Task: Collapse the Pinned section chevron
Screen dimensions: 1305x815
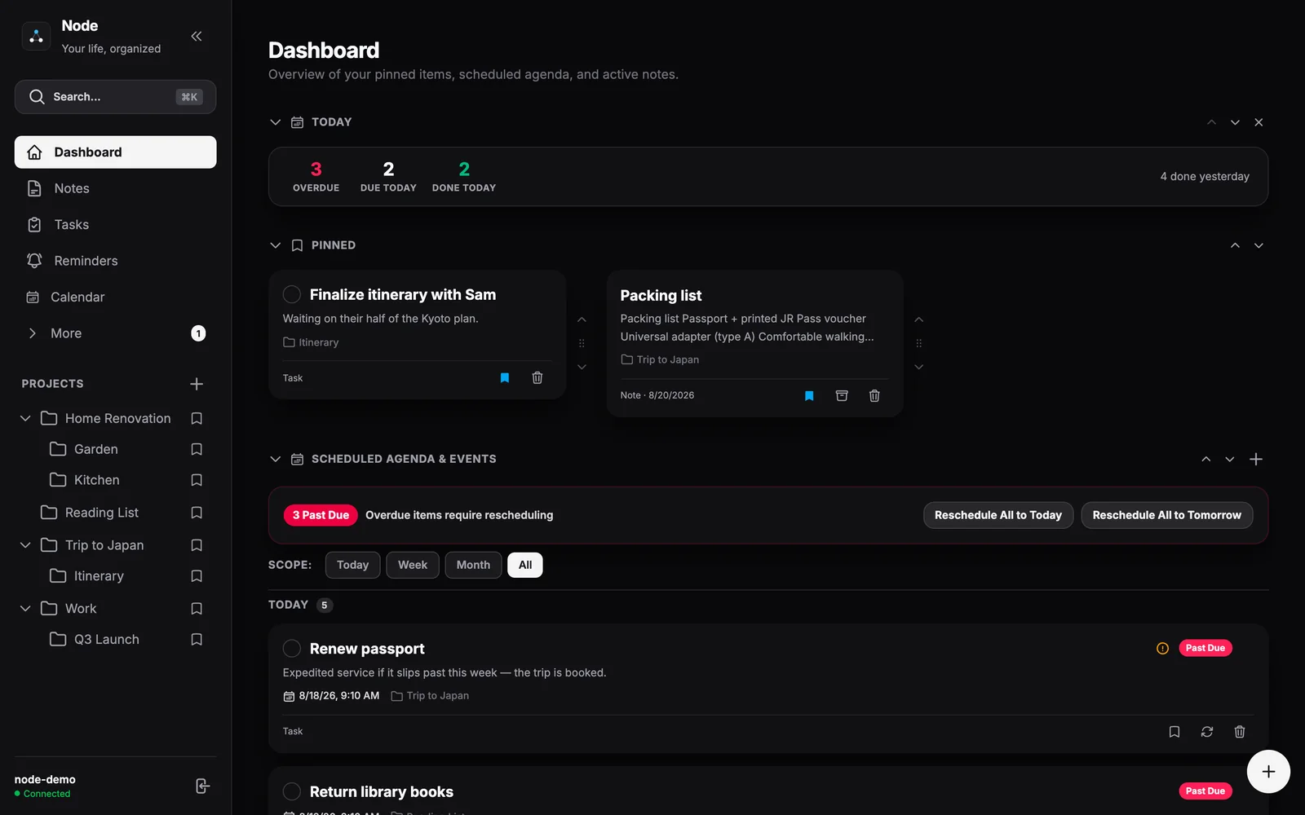Action: tap(275, 245)
